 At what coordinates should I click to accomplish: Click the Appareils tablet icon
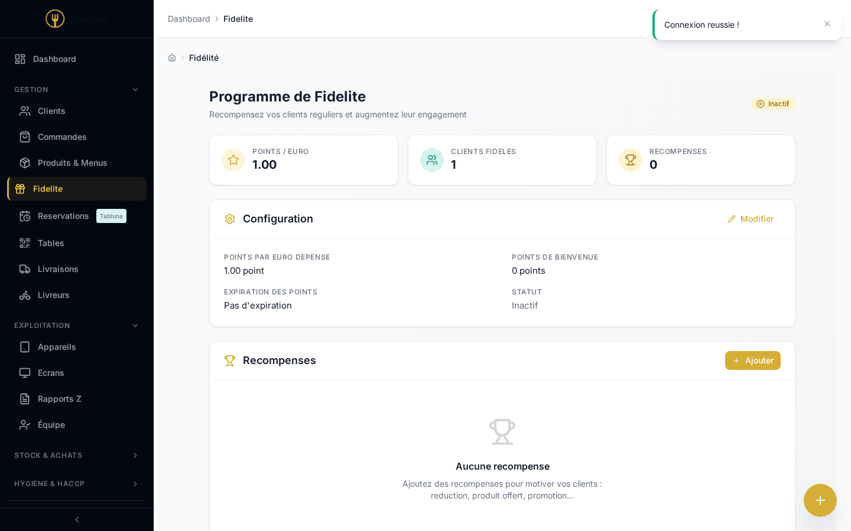[x=25, y=347]
